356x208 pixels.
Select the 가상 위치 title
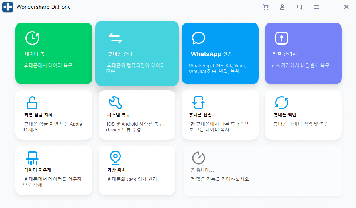coord(117,170)
